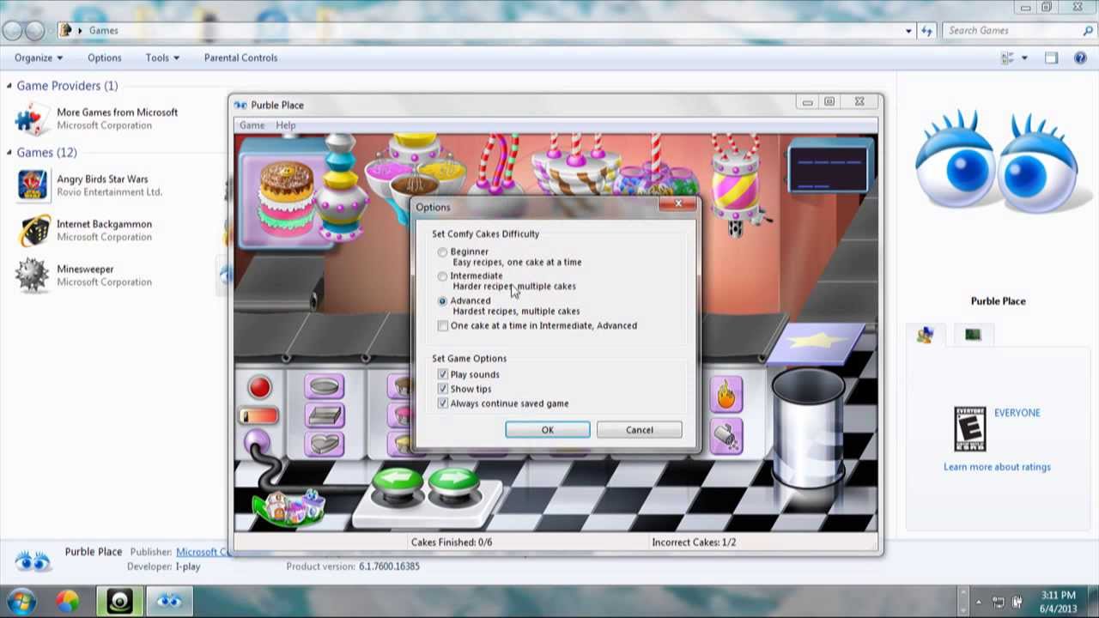Collapse the Games (12) group
1099x618 pixels.
(9, 153)
